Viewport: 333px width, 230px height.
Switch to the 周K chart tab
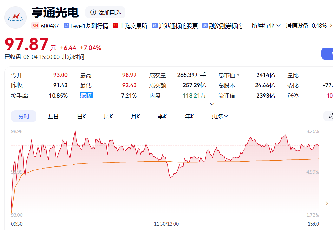108,116
